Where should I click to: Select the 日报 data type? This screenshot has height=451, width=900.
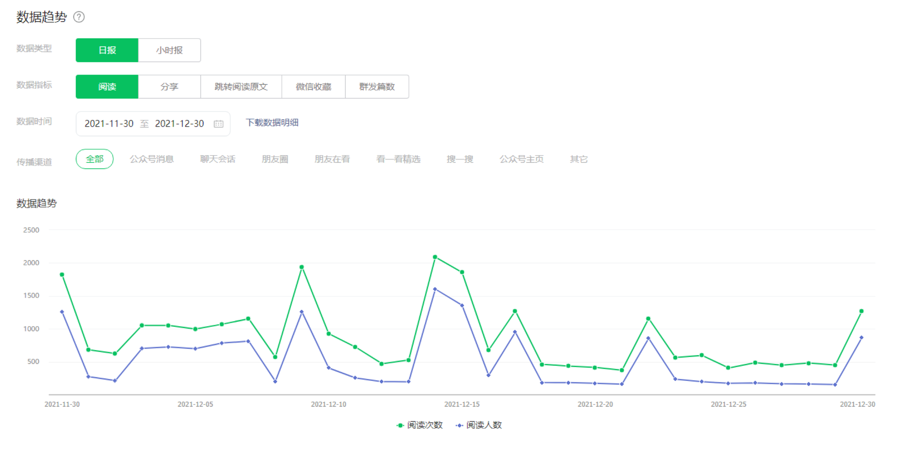tap(107, 50)
